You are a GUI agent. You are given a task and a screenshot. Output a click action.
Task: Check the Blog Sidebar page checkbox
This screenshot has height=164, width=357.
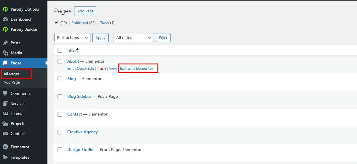coord(60,97)
